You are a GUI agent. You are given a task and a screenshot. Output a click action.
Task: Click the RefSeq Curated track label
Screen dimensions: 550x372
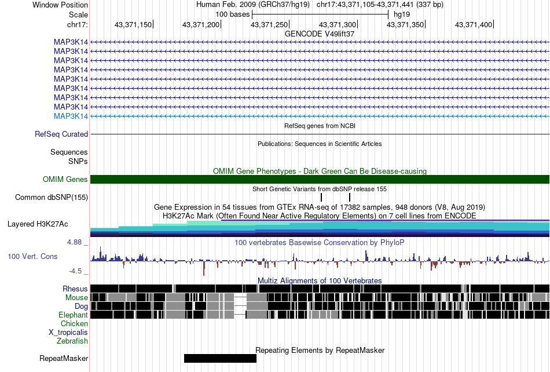point(61,134)
